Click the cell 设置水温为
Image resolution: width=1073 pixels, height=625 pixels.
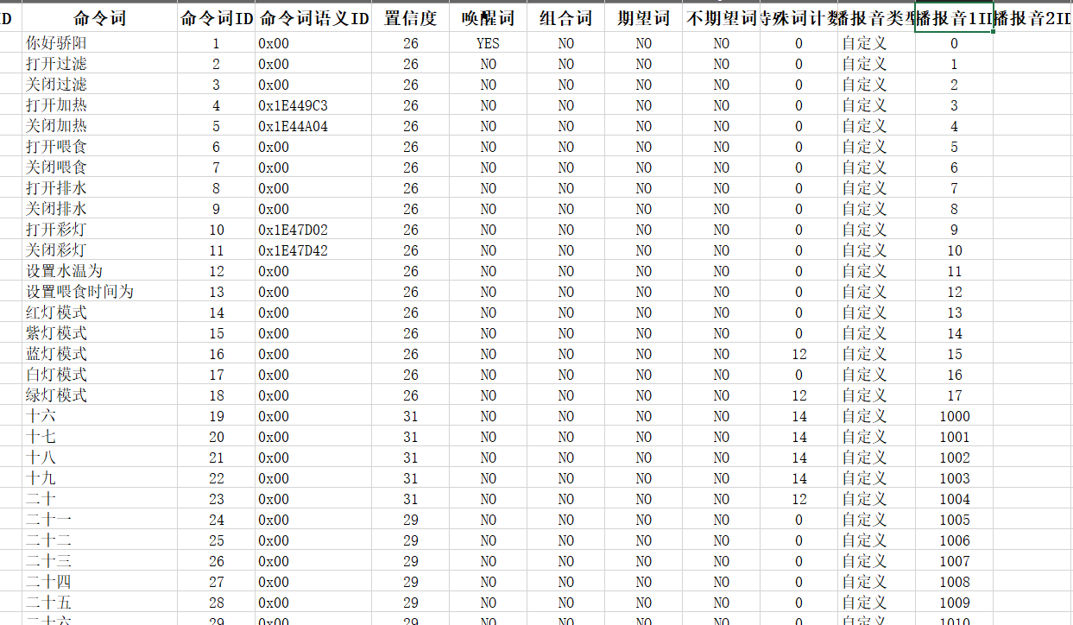[100, 271]
